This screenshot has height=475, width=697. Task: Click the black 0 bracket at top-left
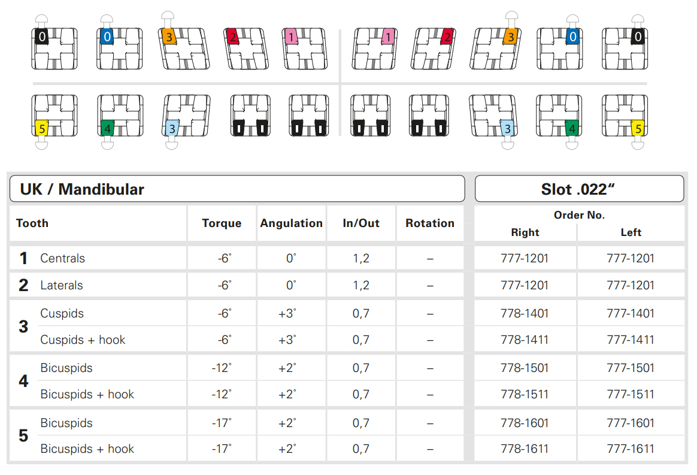pos(54,47)
